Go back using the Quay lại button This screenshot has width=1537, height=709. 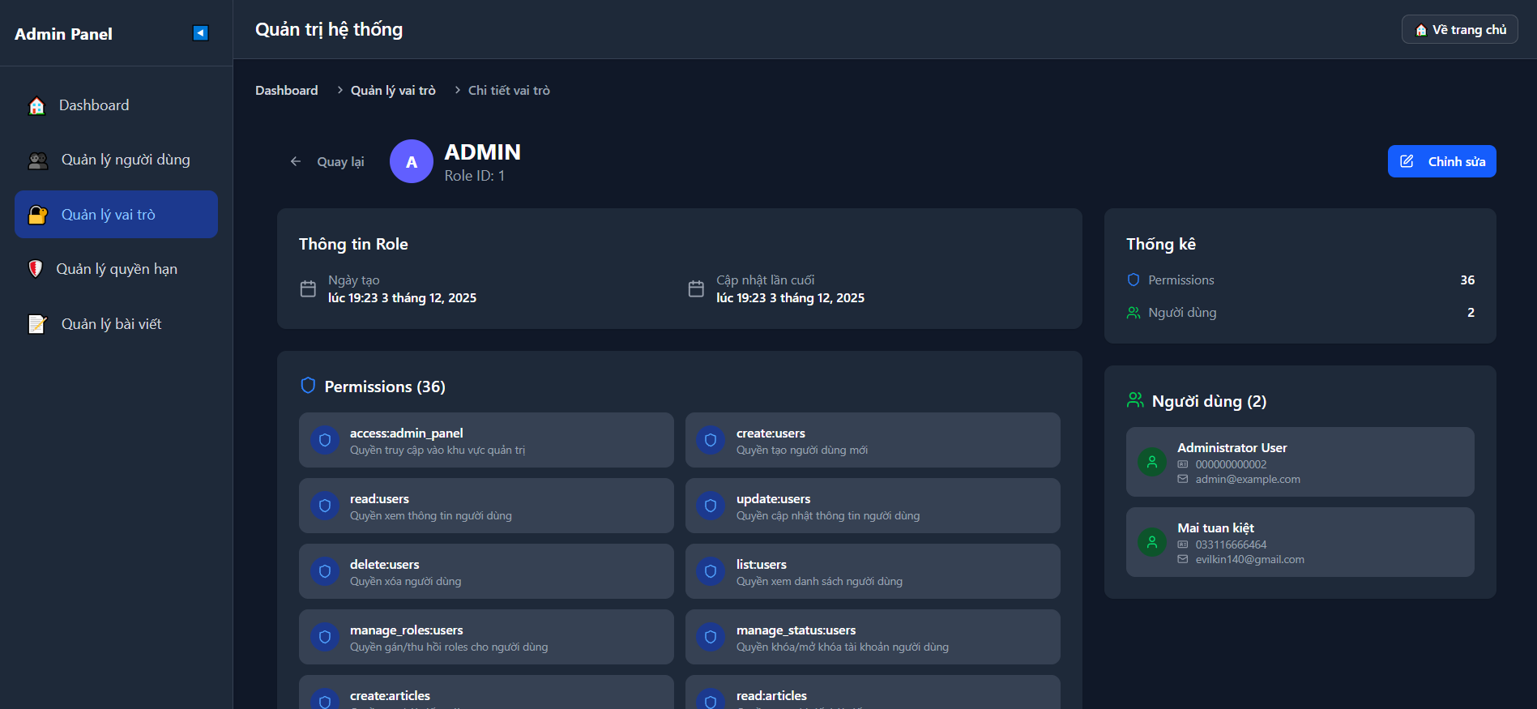(328, 162)
